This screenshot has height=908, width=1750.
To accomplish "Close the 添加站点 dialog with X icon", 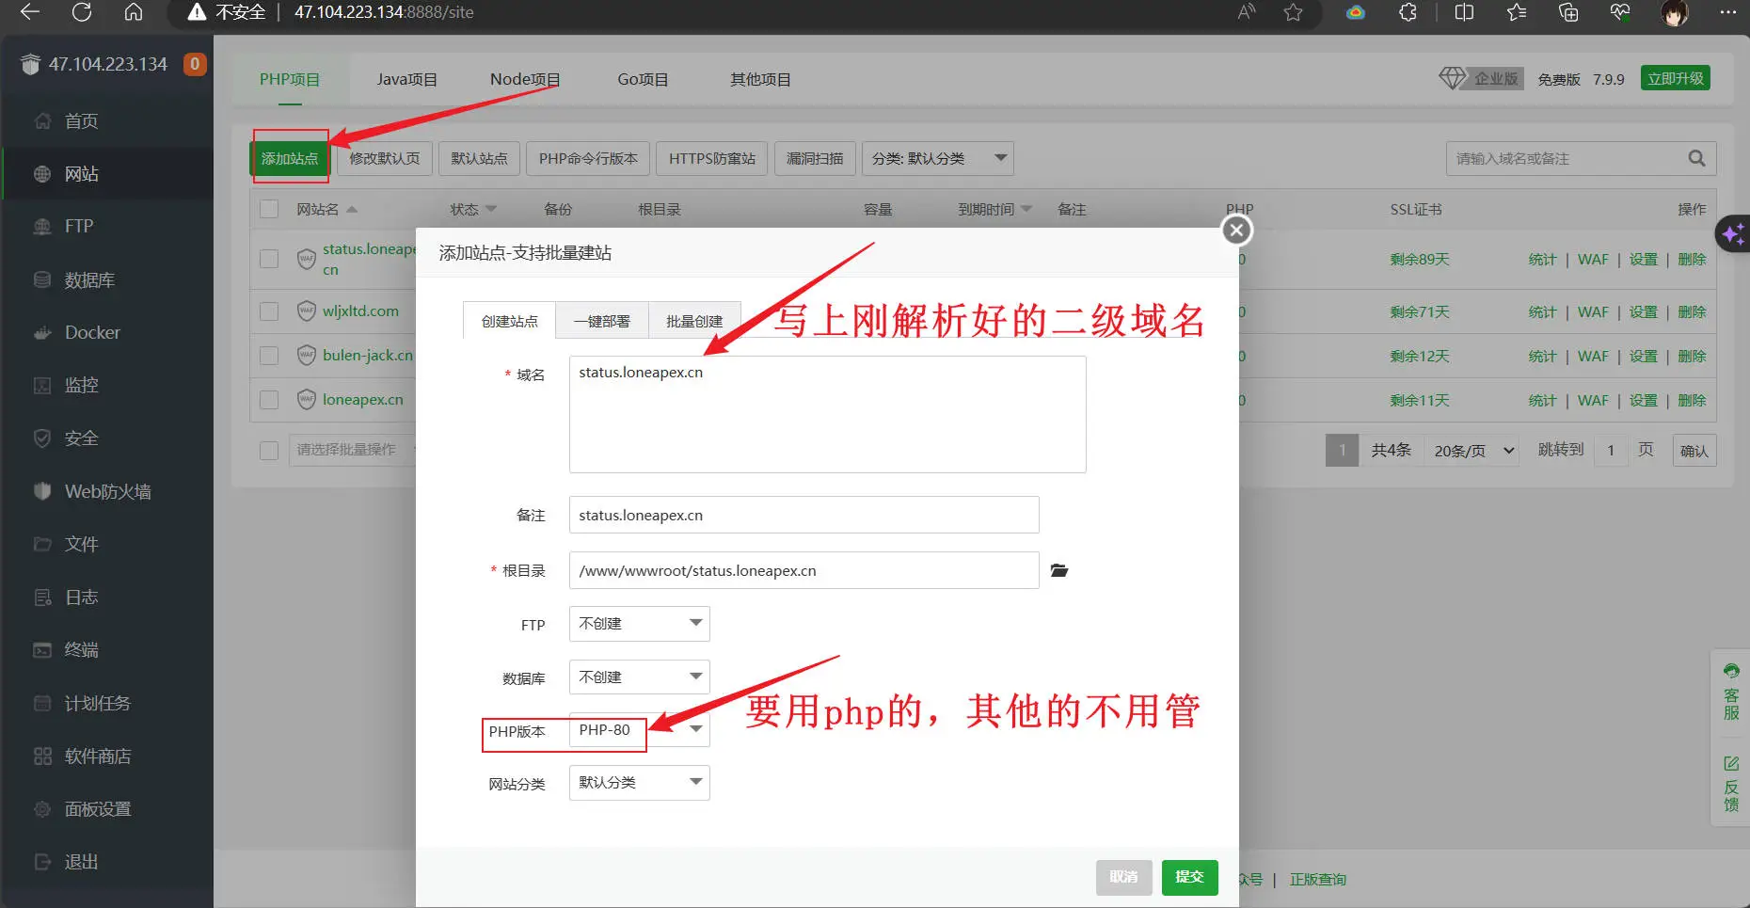I will (1236, 230).
